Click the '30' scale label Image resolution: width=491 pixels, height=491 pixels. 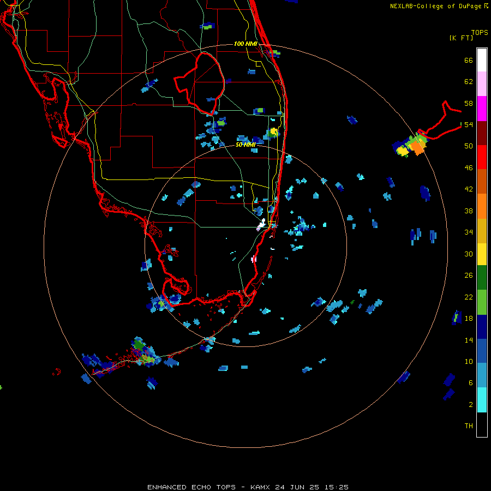tap(469, 254)
